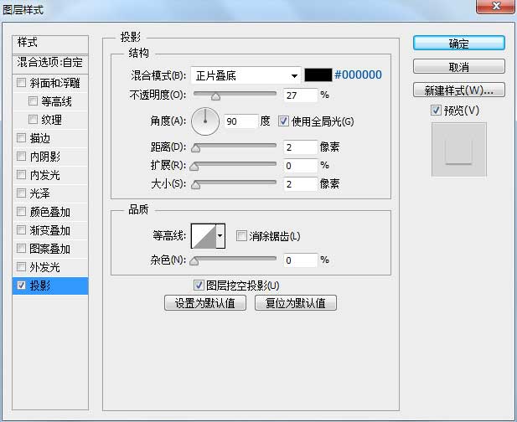Click the style preview thumbnail
This screenshot has height=422, width=517.
[x=458, y=150]
